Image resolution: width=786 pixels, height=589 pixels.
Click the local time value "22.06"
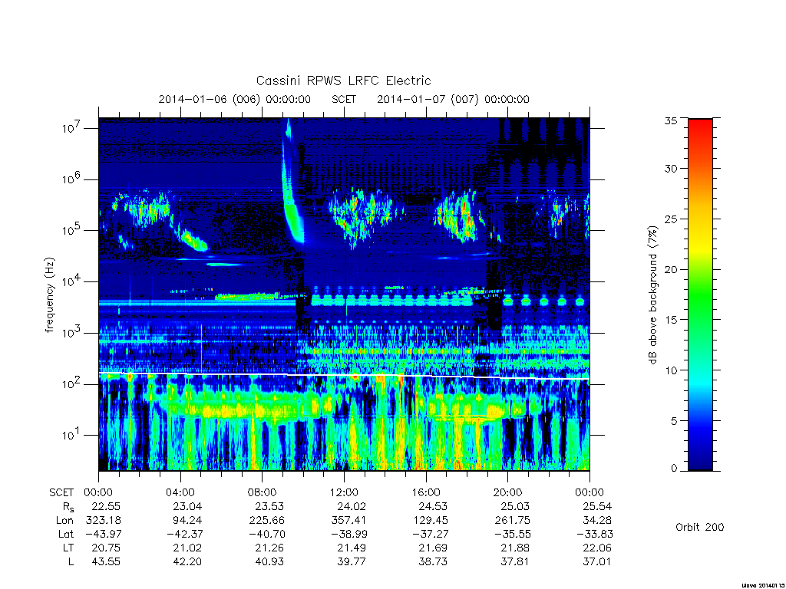click(x=597, y=548)
